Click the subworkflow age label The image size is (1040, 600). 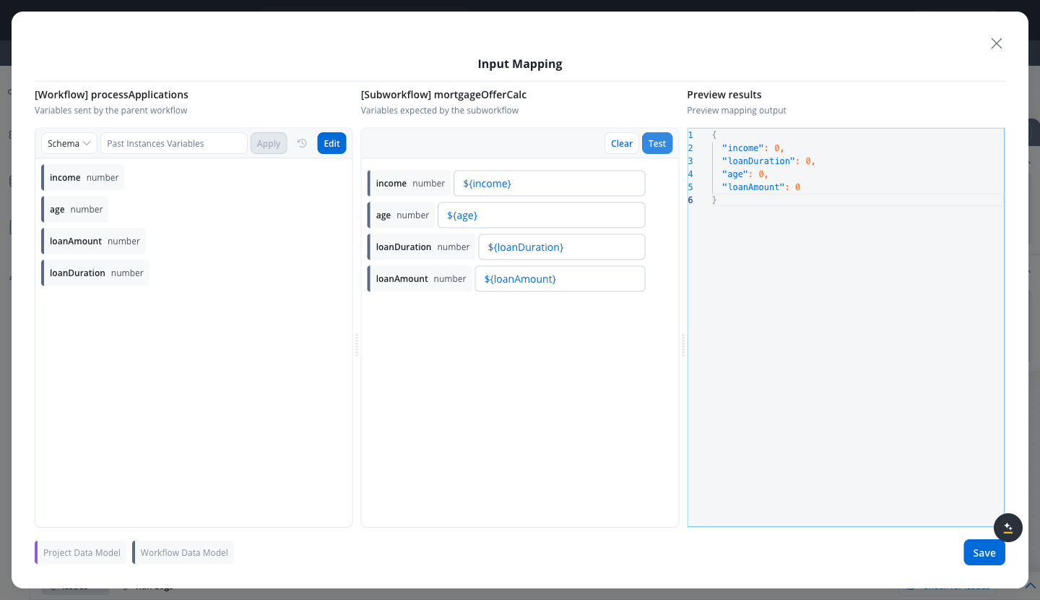[402, 215]
